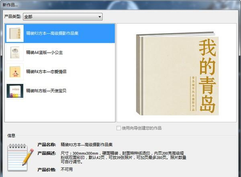Enable 使用向导创建您的作品 checkbox
The width and height of the screenshot is (241, 177).
[x=118, y=128]
